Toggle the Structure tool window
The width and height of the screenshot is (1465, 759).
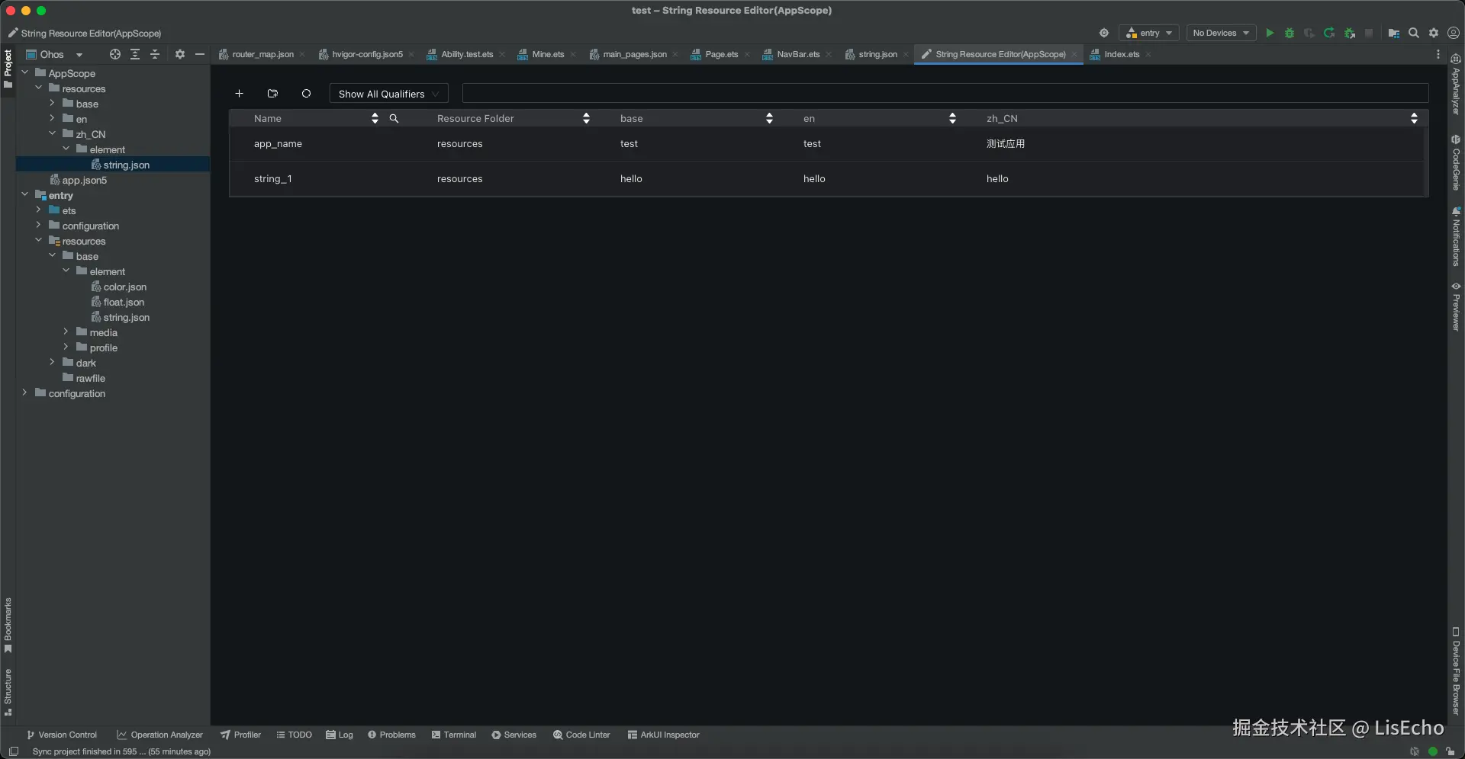point(8,693)
